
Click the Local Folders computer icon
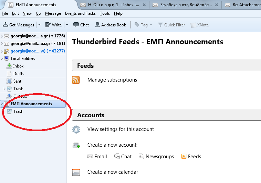(x=7, y=59)
